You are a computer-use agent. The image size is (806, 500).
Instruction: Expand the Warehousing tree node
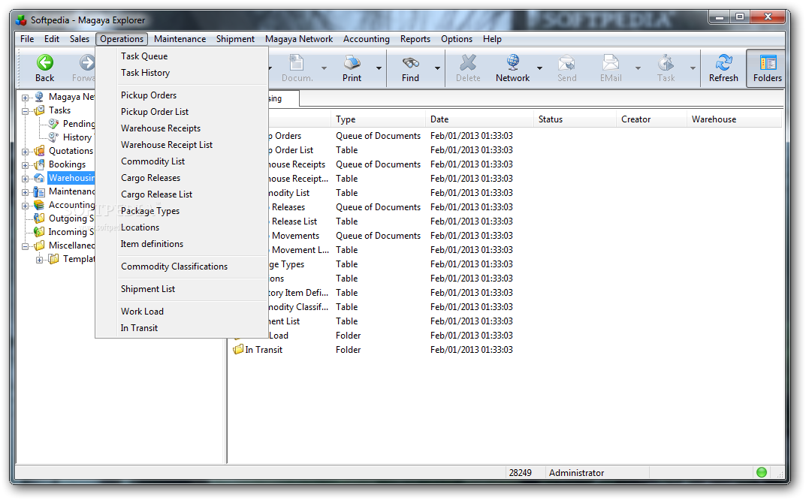pos(26,179)
